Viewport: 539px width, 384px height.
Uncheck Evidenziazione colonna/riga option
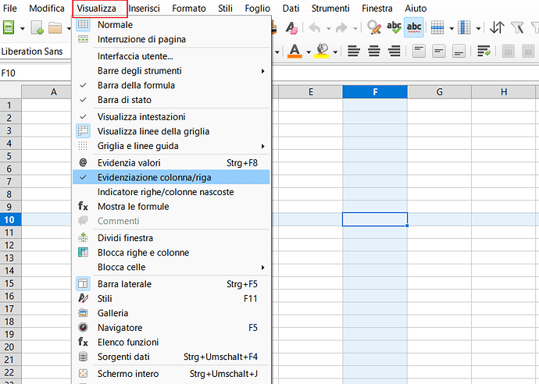point(154,177)
